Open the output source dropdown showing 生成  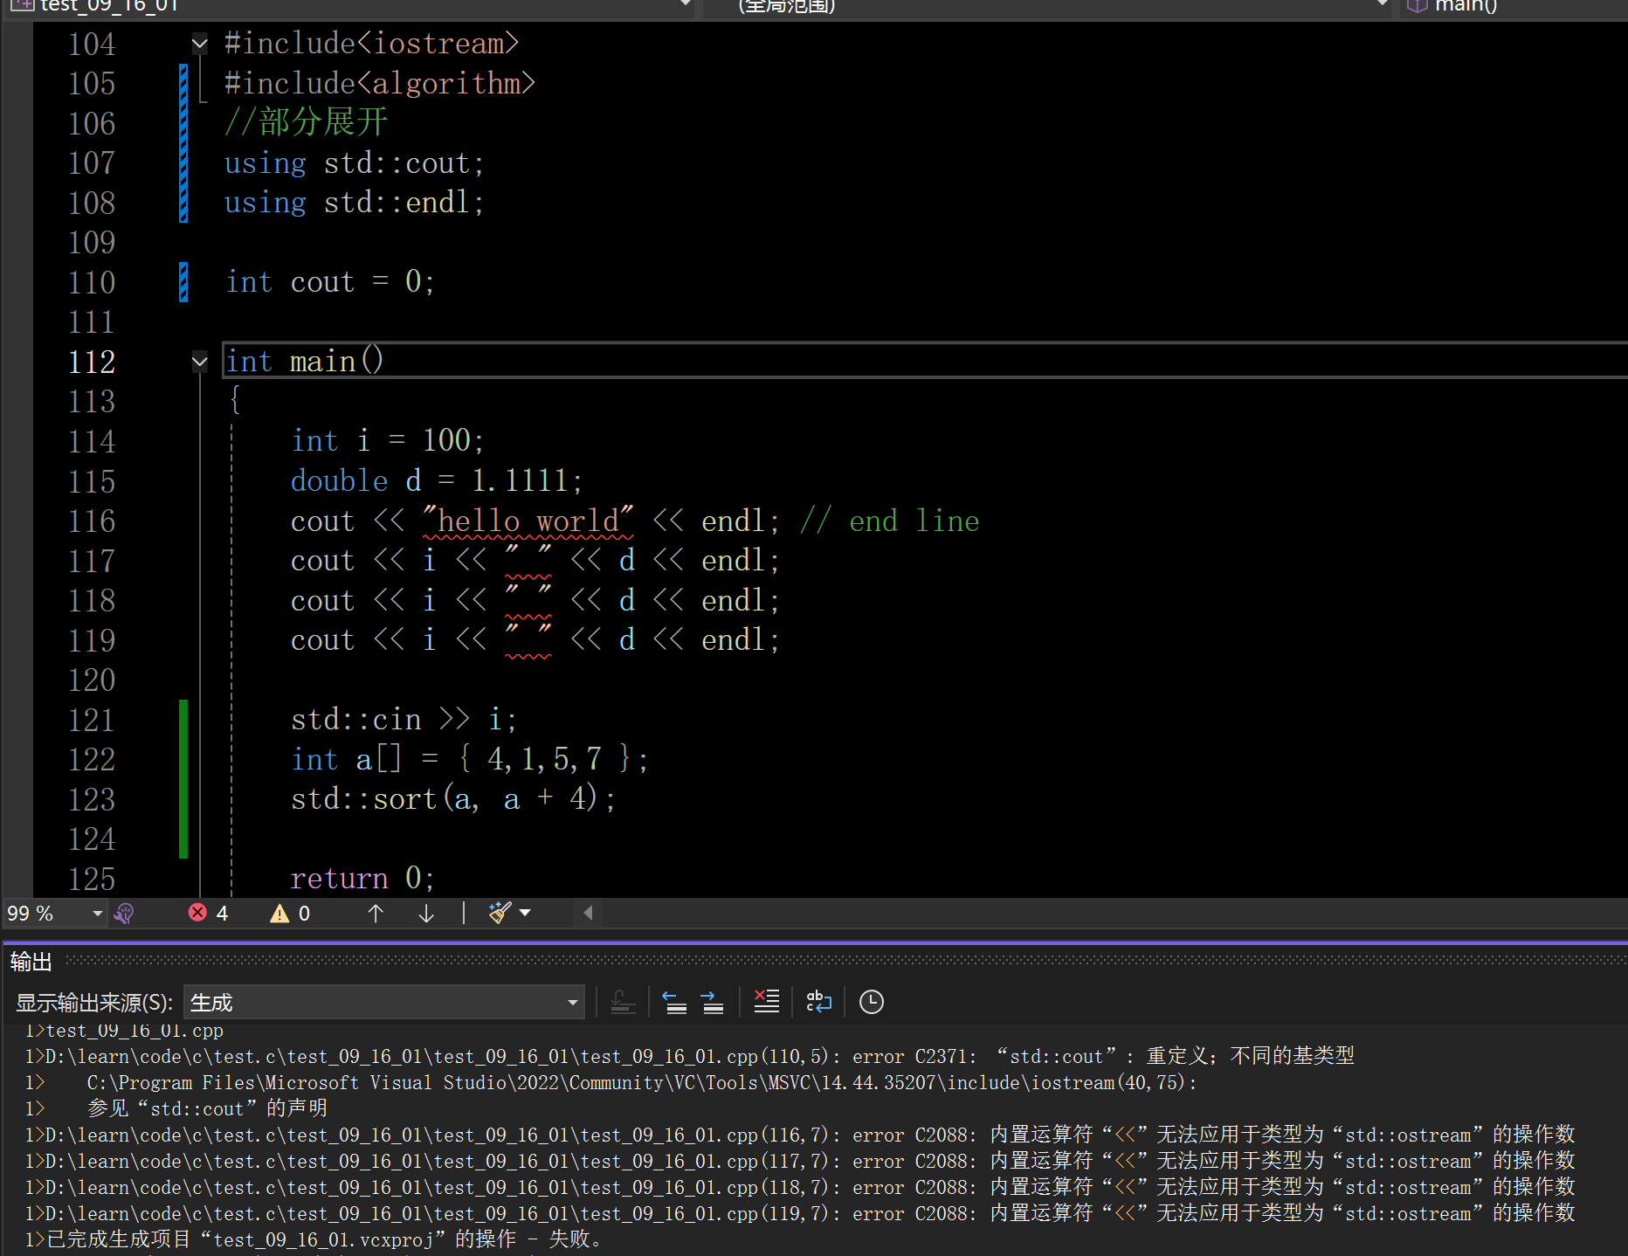[383, 1002]
